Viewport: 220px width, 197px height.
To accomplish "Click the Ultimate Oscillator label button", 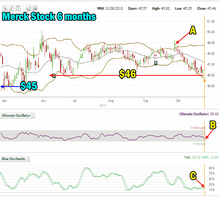I will (x=18, y=116).
